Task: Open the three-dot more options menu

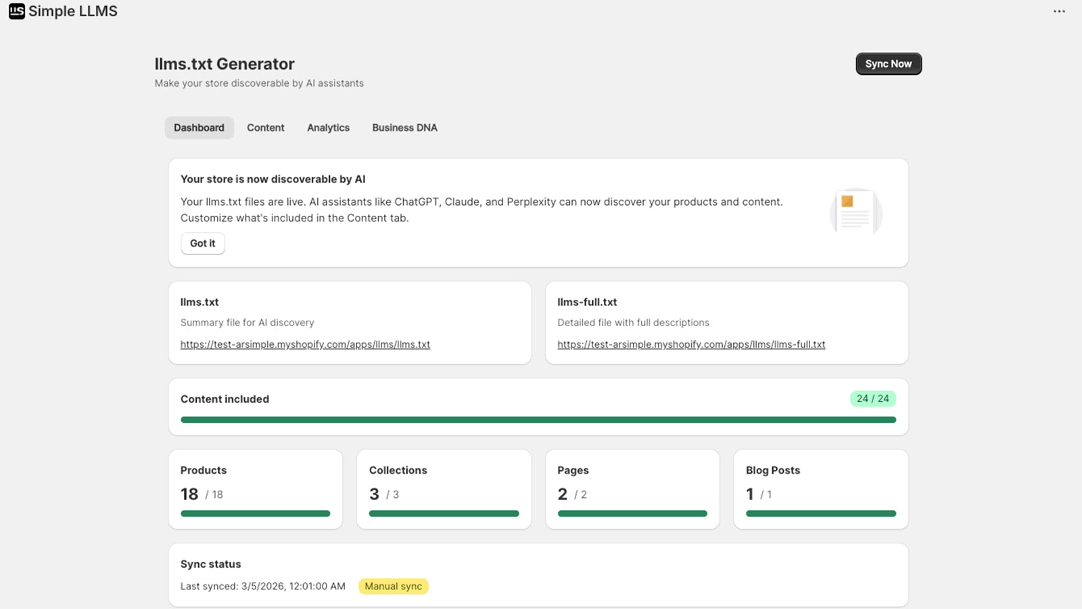Action: point(1059,12)
